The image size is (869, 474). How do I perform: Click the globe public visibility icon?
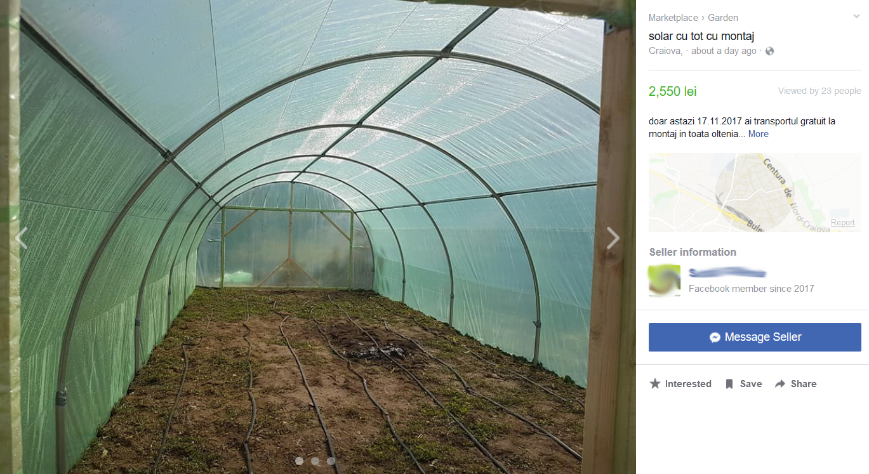(769, 51)
